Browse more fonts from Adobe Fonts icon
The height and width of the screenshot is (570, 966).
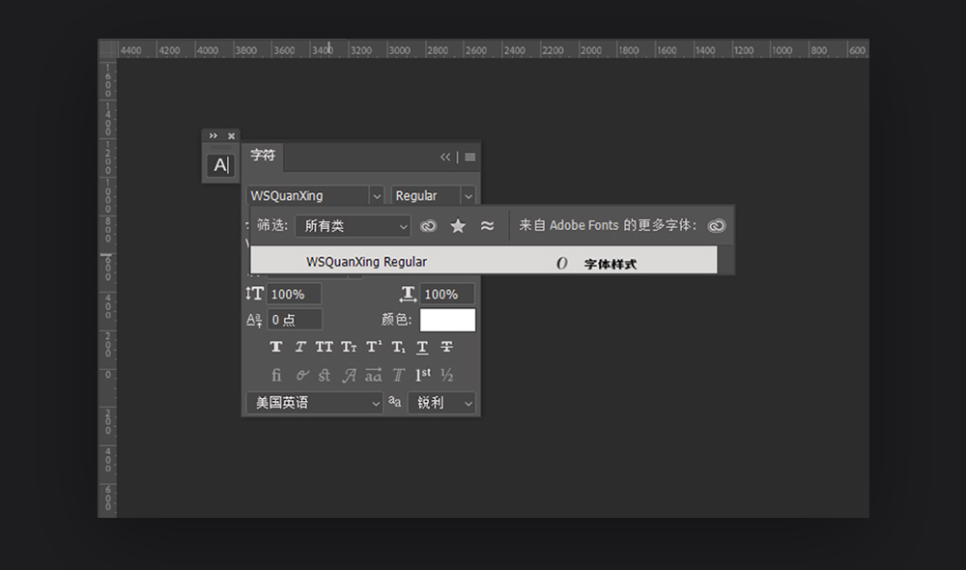point(716,226)
